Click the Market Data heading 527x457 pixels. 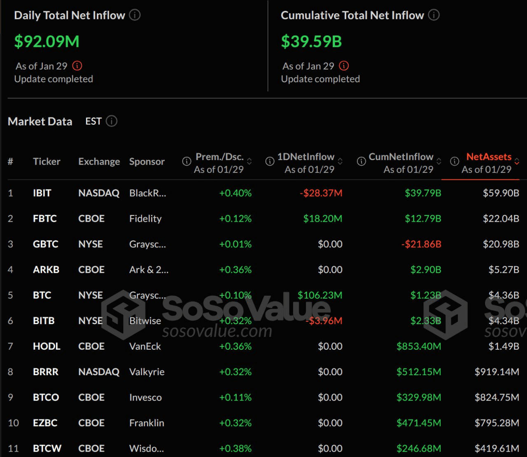(x=40, y=121)
